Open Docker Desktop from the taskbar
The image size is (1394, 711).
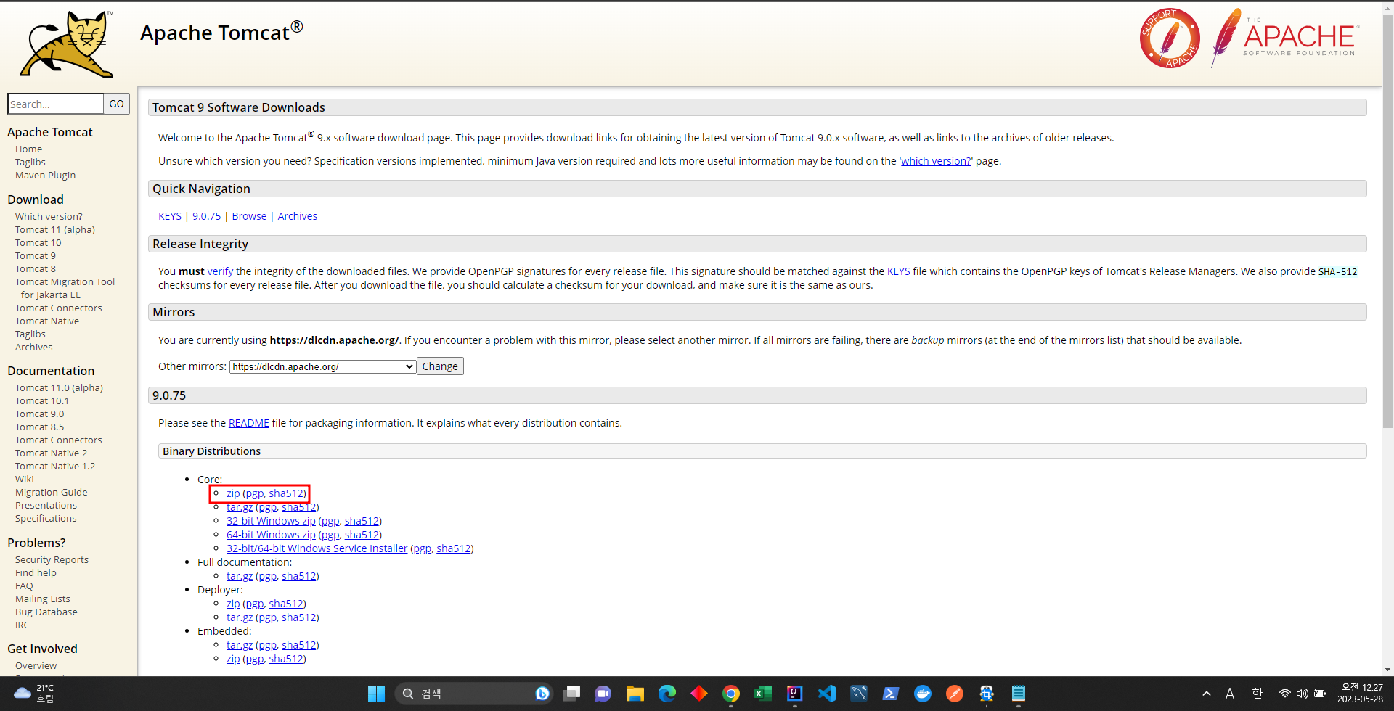tap(923, 694)
